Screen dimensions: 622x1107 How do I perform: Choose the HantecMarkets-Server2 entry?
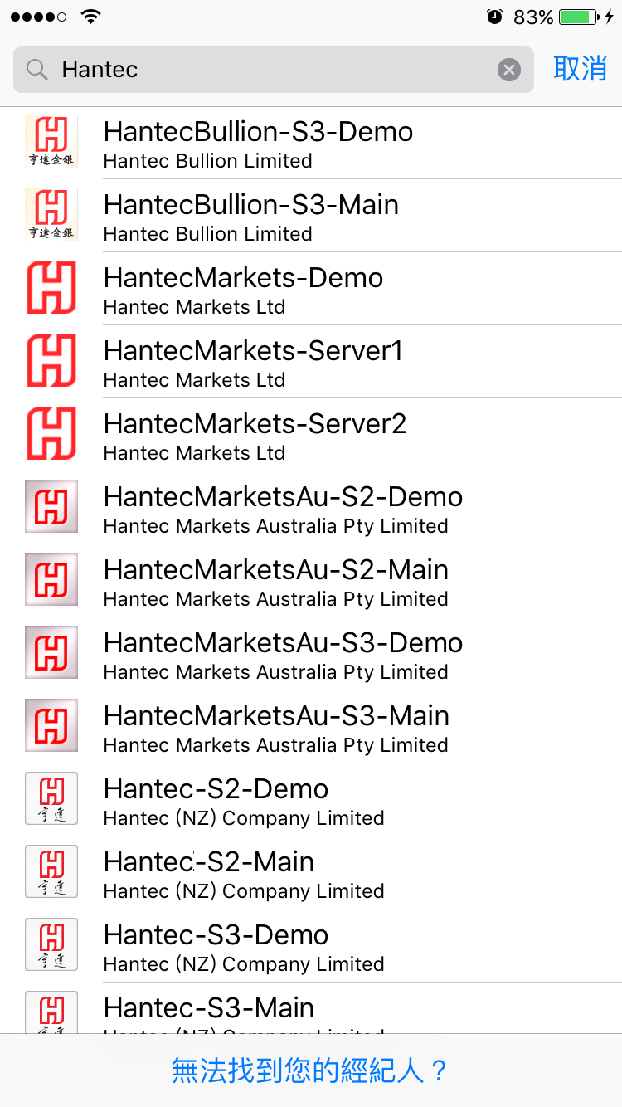tap(311, 435)
